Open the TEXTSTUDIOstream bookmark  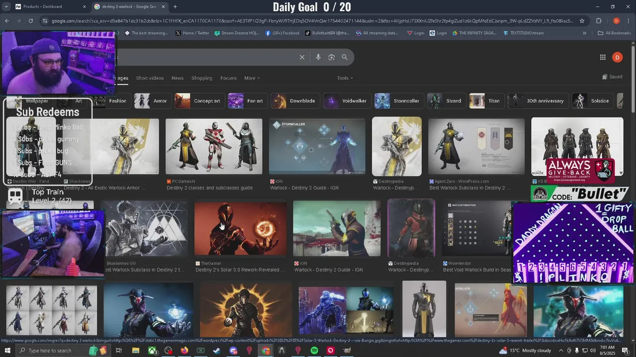524,33
